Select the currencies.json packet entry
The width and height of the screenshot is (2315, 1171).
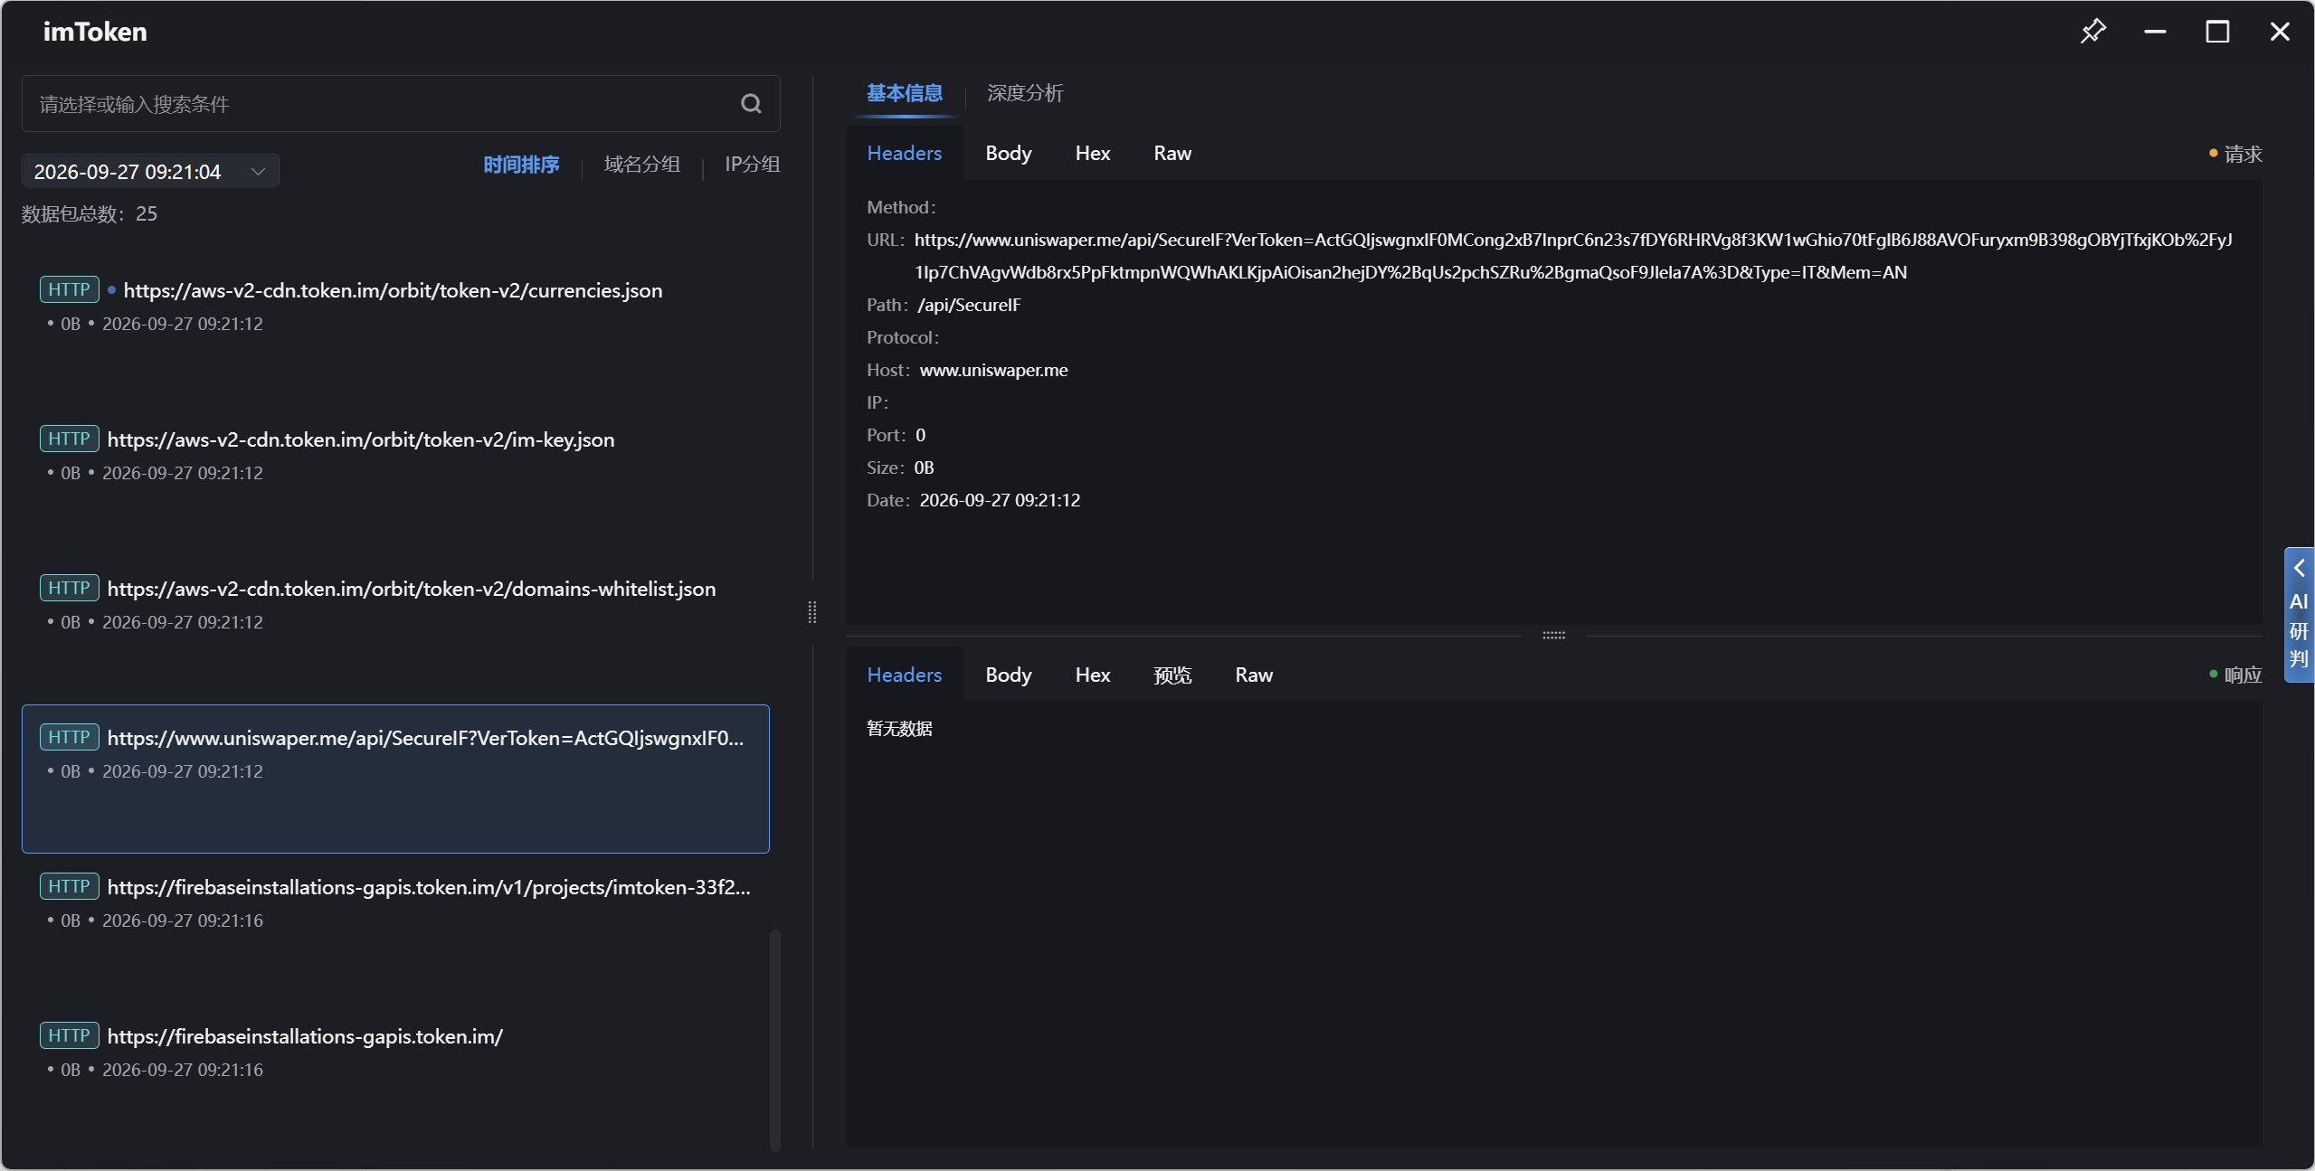click(x=395, y=331)
